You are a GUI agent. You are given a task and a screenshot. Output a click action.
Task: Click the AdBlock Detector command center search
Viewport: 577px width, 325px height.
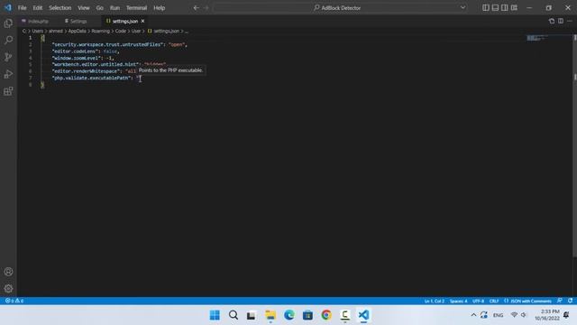pyautogui.click(x=337, y=8)
